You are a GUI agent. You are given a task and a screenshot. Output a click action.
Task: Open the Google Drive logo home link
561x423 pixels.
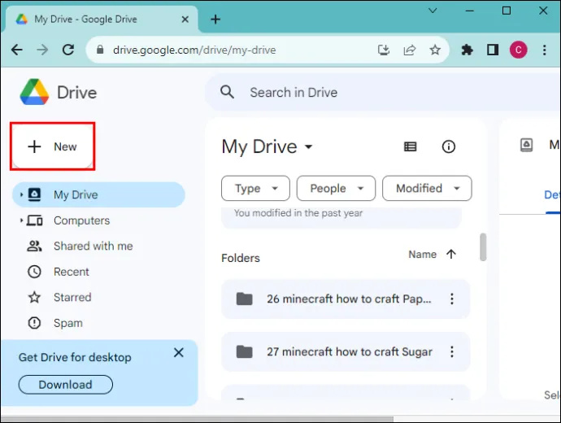59,93
